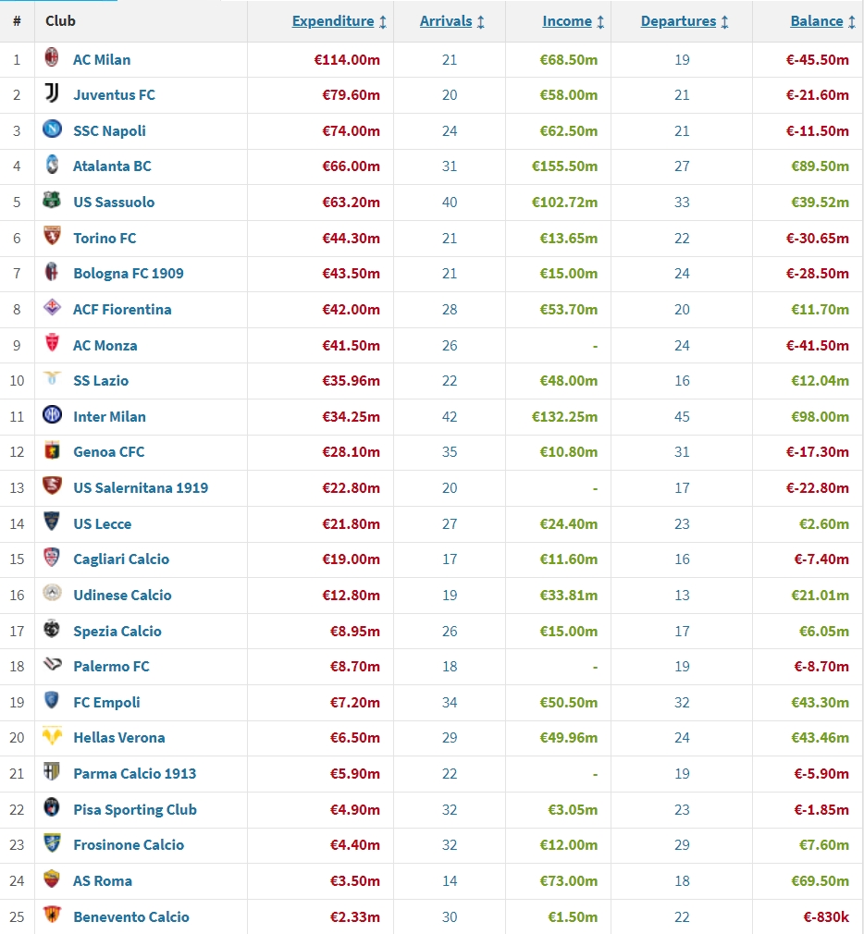864x934 pixels.
Task: Open the Benevento Calcio club link
Action: (131, 916)
